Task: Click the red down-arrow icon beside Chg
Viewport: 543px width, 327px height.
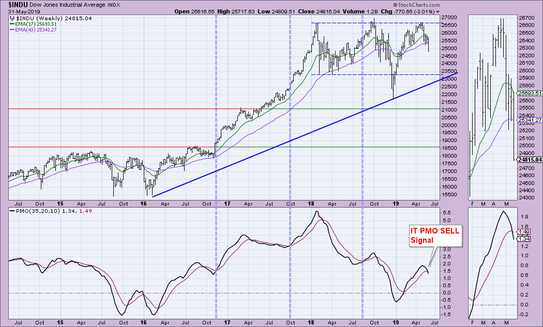Action: click(x=438, y=12)
